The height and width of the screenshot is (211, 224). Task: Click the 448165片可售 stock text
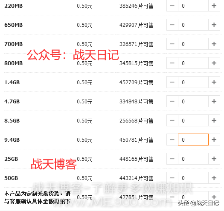[136, 159]
